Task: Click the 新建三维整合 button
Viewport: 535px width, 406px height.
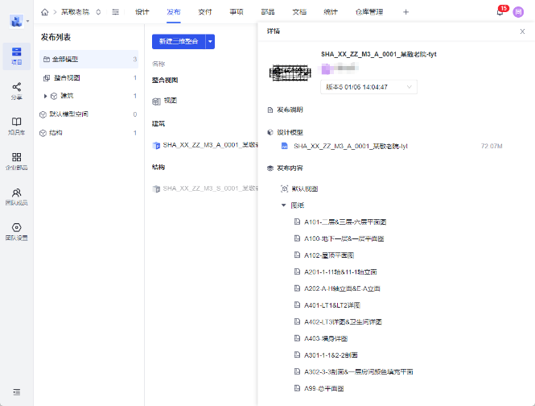Action: click(179, 42)
